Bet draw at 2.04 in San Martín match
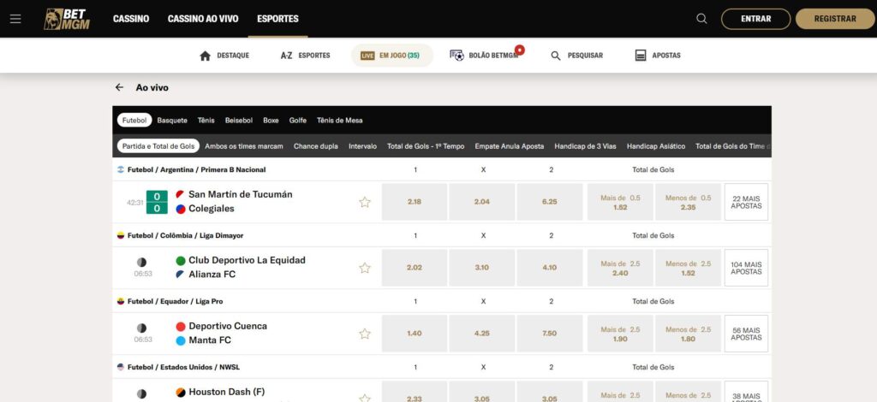 481,202
